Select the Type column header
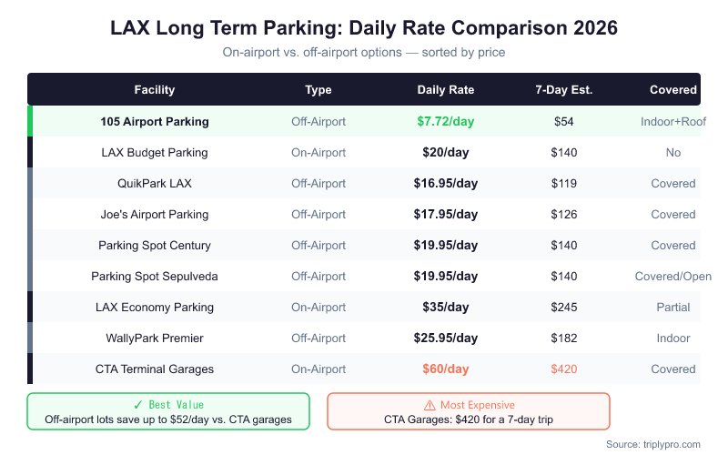The height and width of the screenshot is (455, 728). coord(318,90)
